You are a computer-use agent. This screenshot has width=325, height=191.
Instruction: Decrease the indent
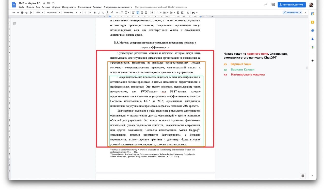click(x=178, y=13)
